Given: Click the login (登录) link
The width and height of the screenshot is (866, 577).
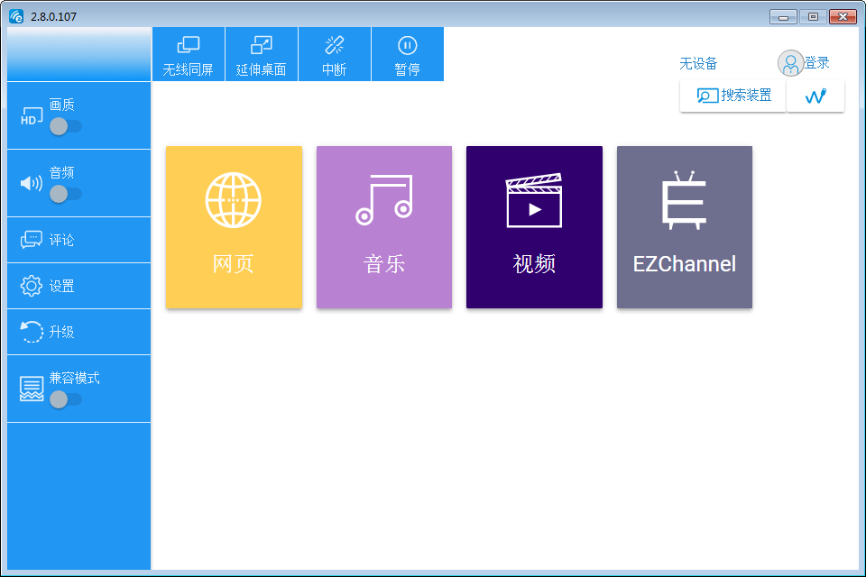Looking at the screenshot, I should click(816, 63).
